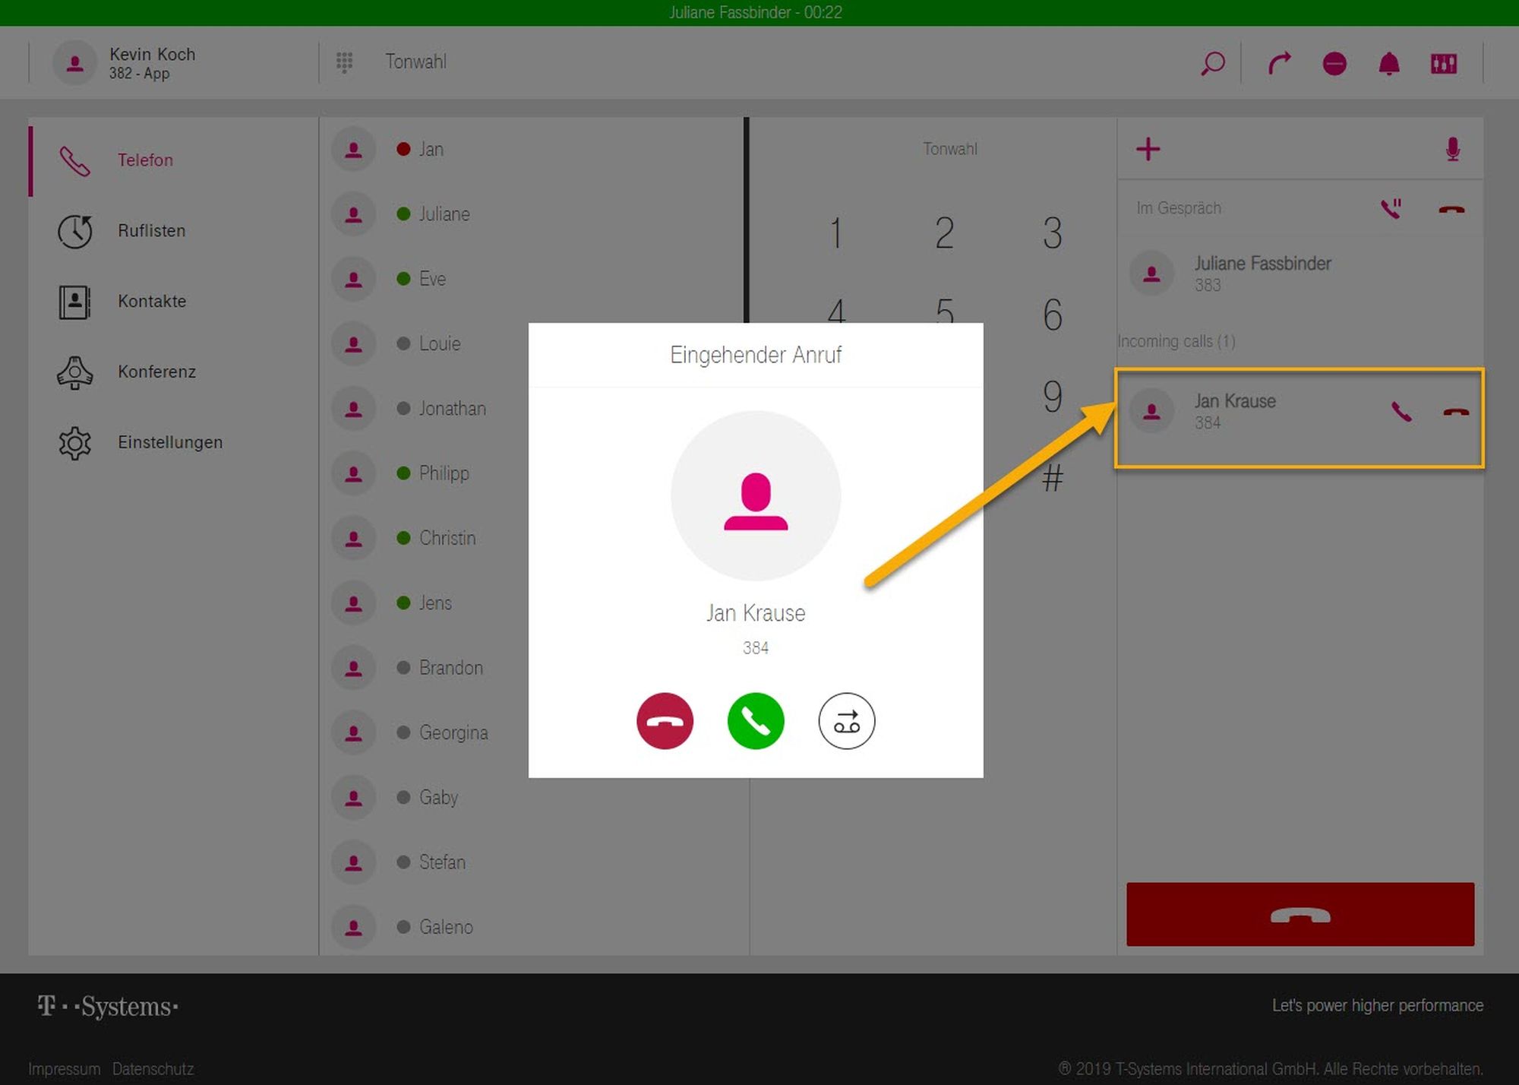1519x1085 pixels.
Task: Open the Impressum link in the footer
Action: pos(64,1068)
